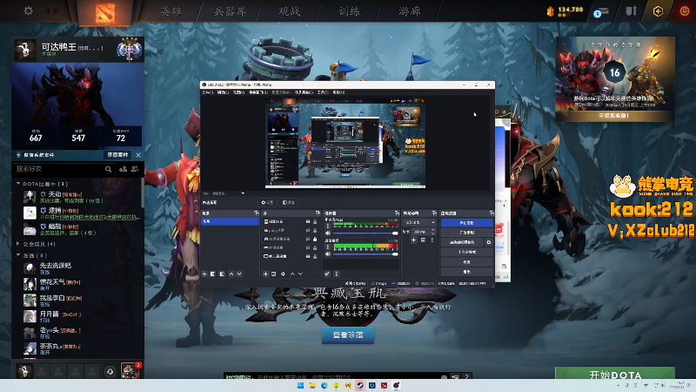Open the 英雄 tab in Dota
The image size is (696, 392).
pos(171,11)
